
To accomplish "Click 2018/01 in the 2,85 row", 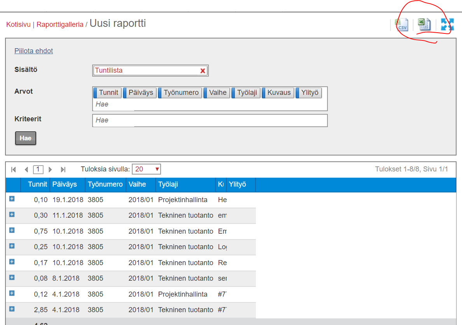I will click(141, 310).
